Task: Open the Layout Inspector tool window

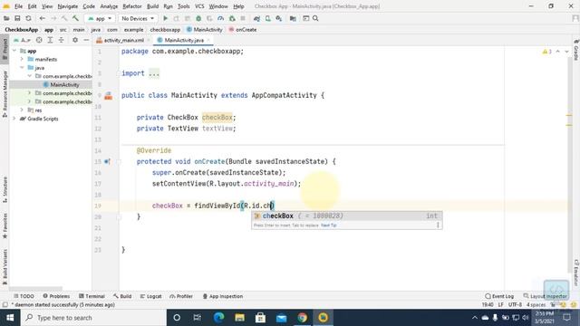Action: pyautogui.click(x=546, y=296)
